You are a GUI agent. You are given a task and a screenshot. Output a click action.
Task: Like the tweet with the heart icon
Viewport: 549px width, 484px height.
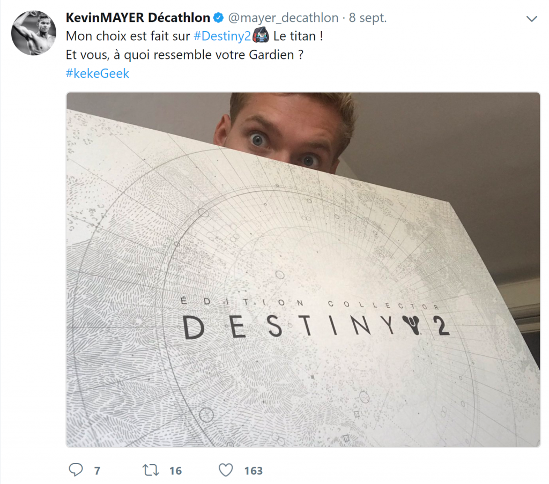point(226,470)
